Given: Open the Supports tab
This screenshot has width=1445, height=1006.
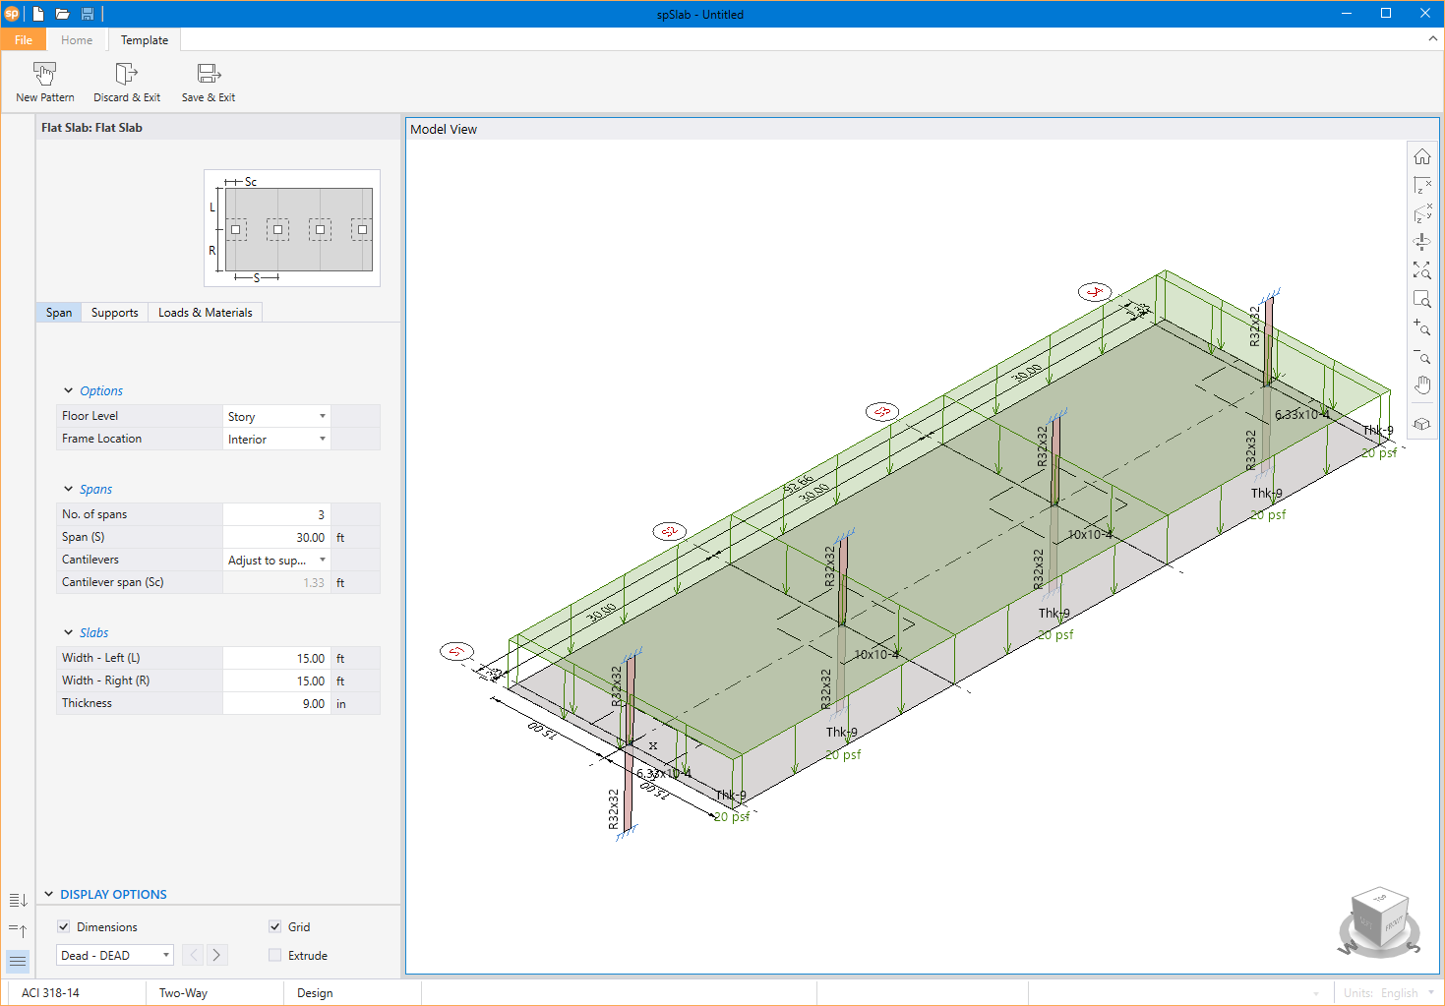Looking at the screenshot, I should 114,313.
